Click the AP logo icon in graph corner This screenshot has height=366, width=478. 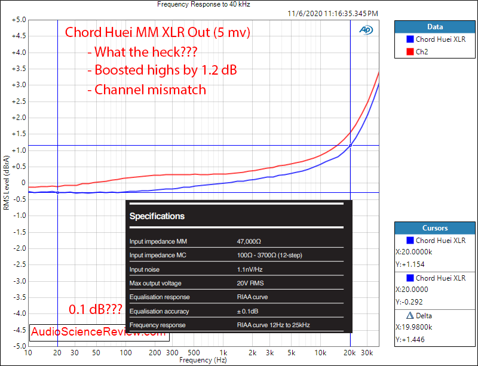(366, 30)
